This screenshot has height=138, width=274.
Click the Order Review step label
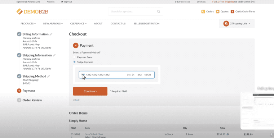[32, 100]
